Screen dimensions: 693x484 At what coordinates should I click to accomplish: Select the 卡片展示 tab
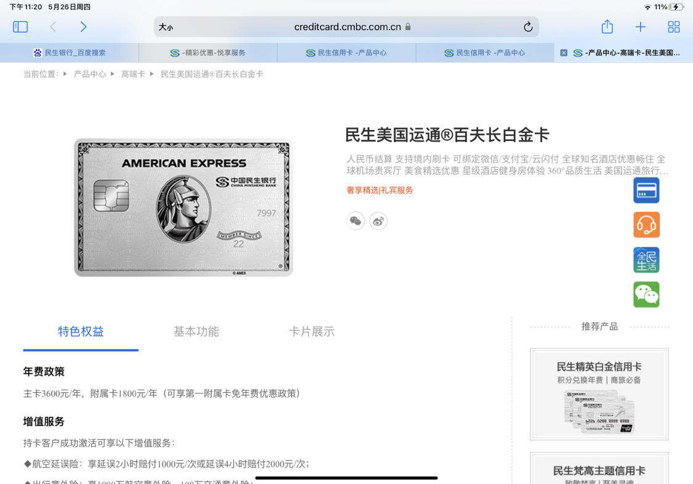tap(312, 332)
